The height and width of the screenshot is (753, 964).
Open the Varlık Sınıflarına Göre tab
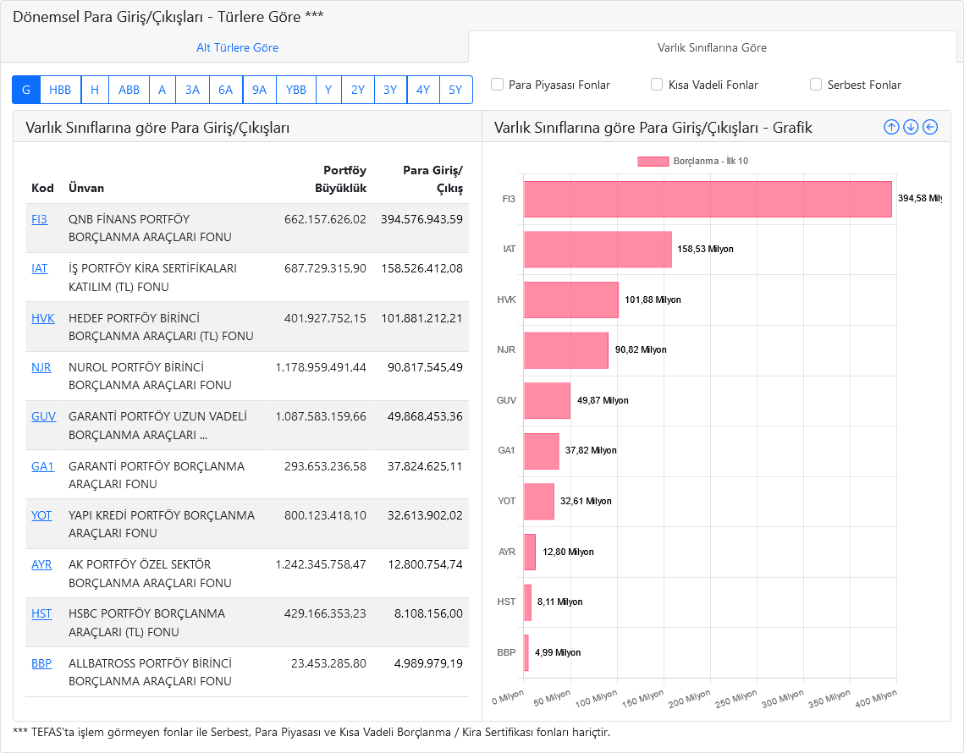(x=712, y=47)
